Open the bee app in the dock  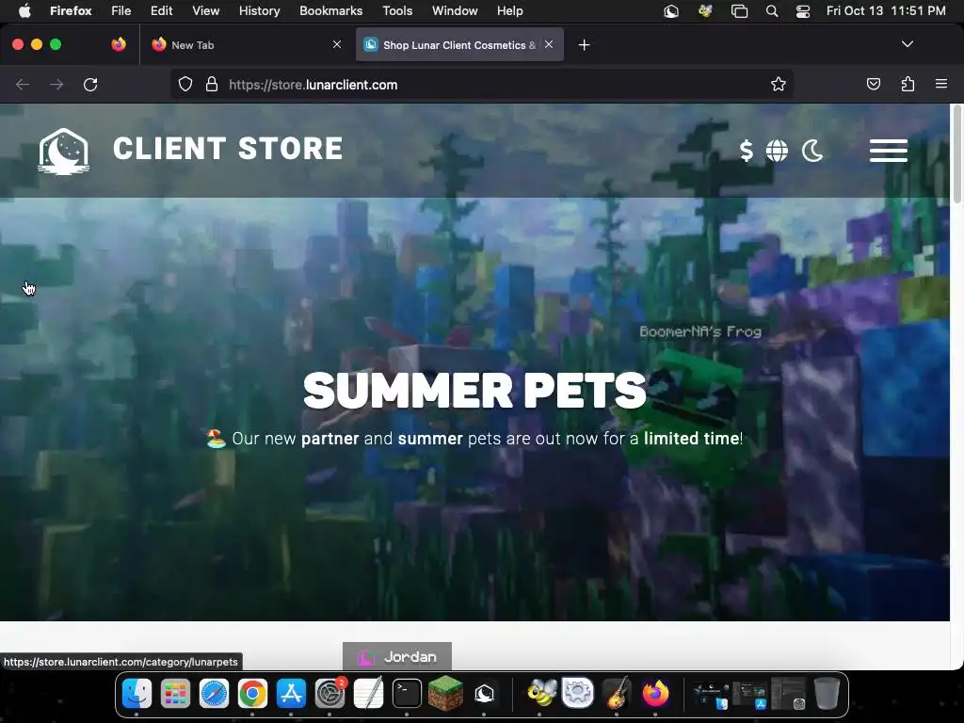539,694
